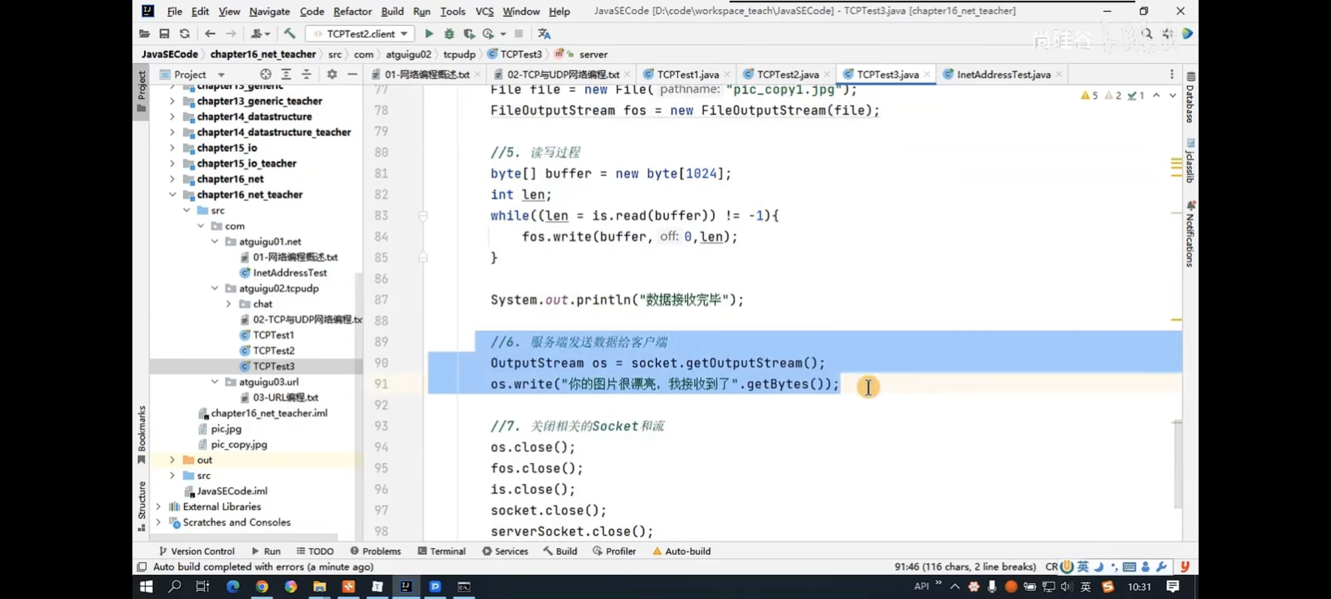Click the Build project hammer icon
Screen dimensions: 1331x599
click(x=289, y=33)
